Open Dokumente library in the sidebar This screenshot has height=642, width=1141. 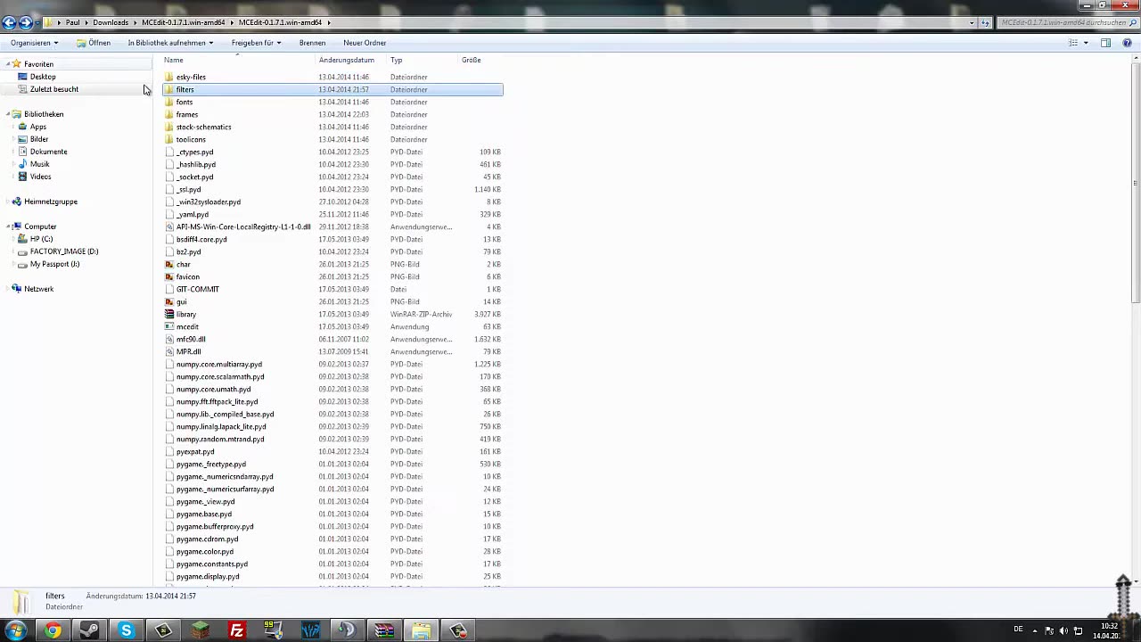(x=48, y=152)
